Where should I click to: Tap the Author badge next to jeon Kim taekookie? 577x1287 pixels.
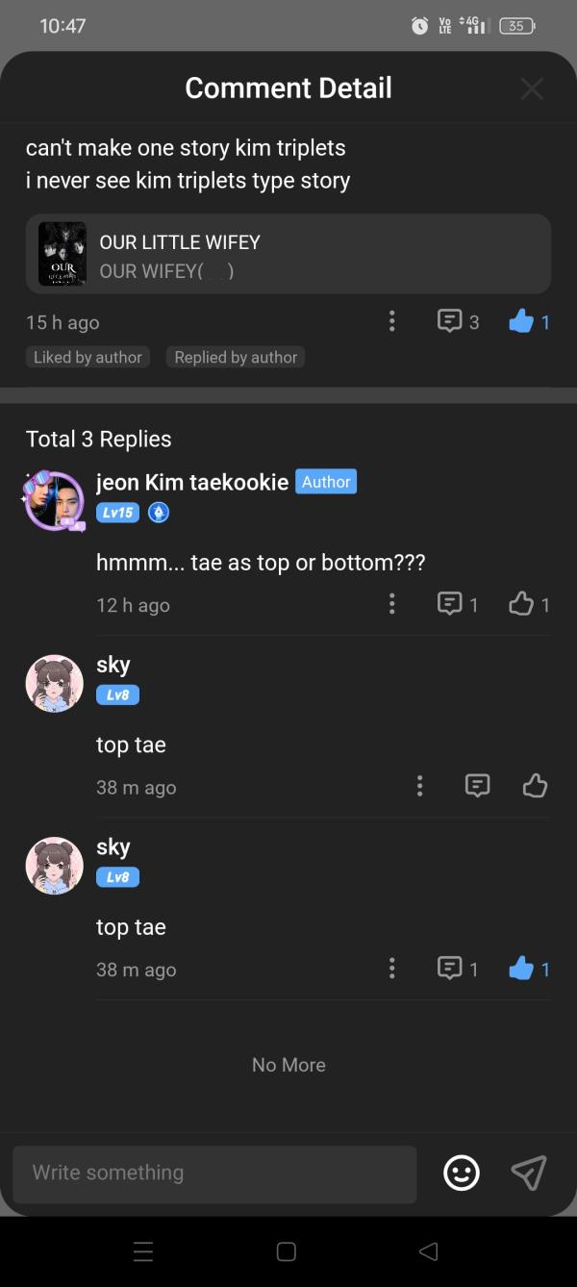coord(326,482)
